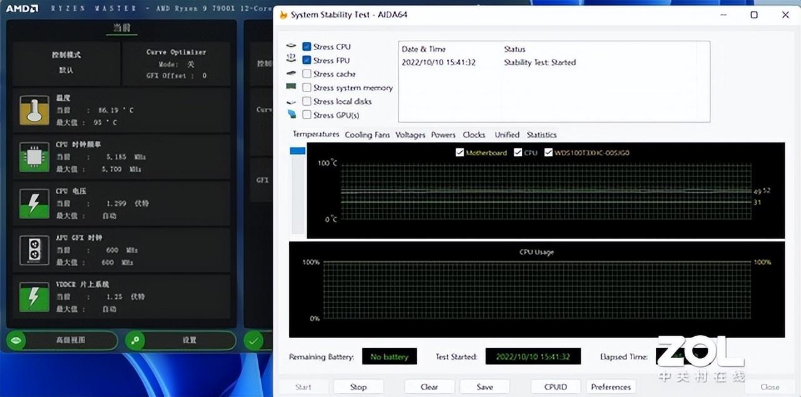Switch to the Temperatures tab

coord(316,135)
